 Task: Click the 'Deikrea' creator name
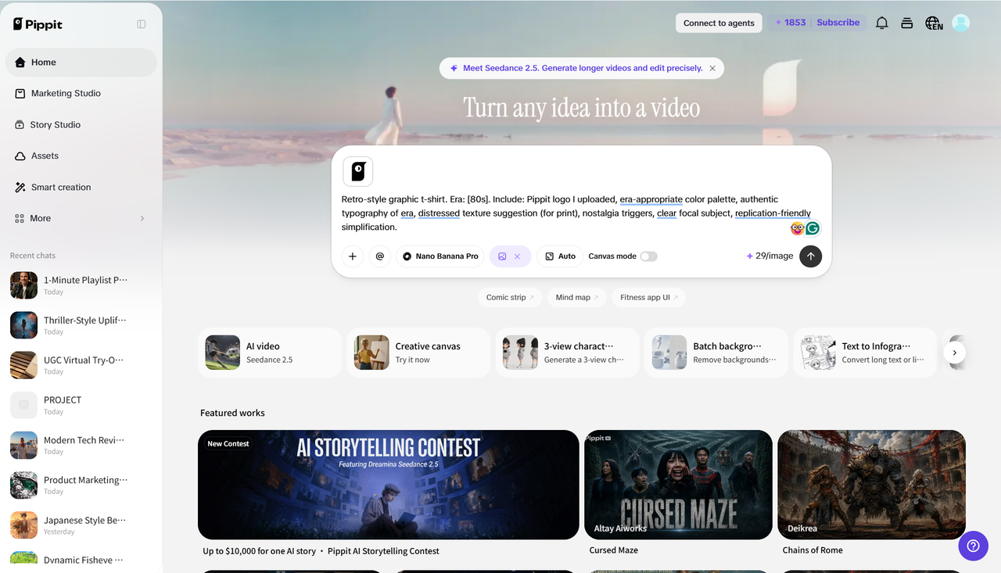pos(802,528)
